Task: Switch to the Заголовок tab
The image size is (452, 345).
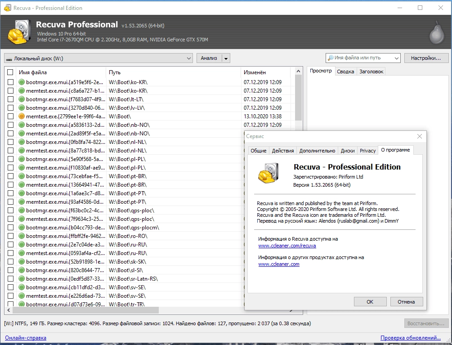Action: coord(371,72)
